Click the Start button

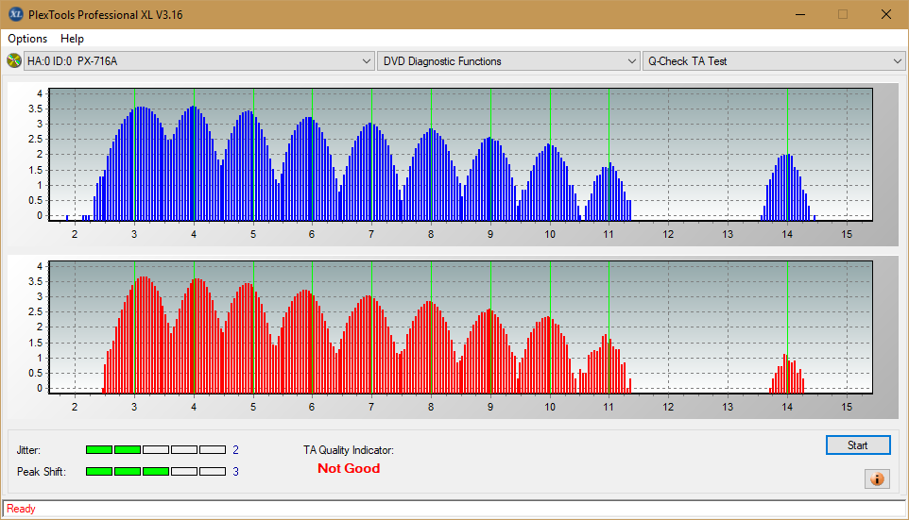point(858,445)
